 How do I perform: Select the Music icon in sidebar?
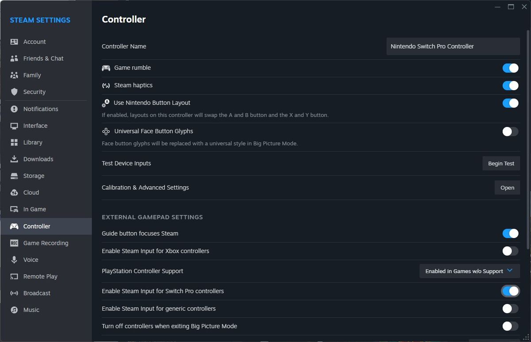tap(15, 310)
